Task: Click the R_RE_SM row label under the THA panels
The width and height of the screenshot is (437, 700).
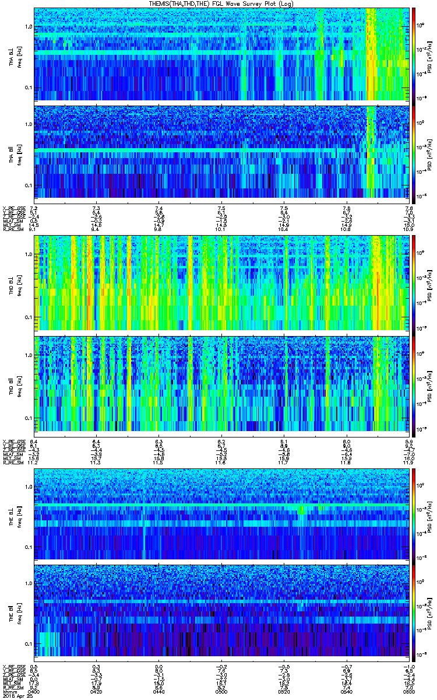Action: [x=13, y=230]
